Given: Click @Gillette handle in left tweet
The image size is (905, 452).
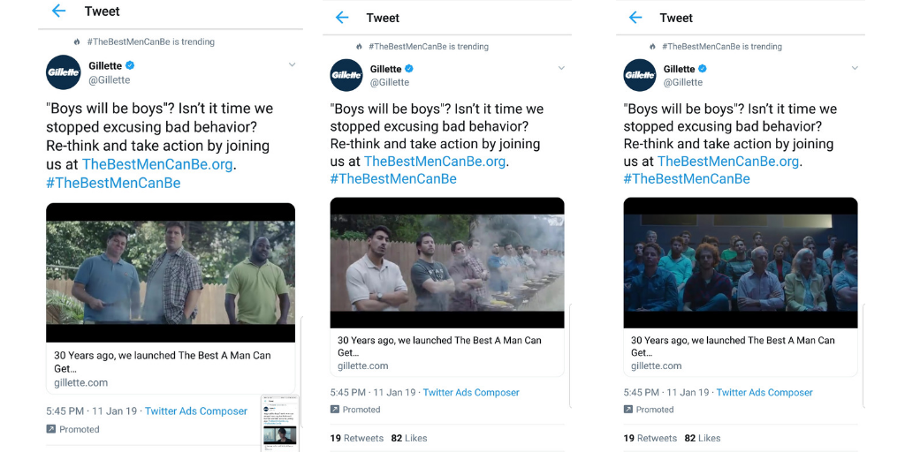Looking at the screenshot, I should point(109,80).
